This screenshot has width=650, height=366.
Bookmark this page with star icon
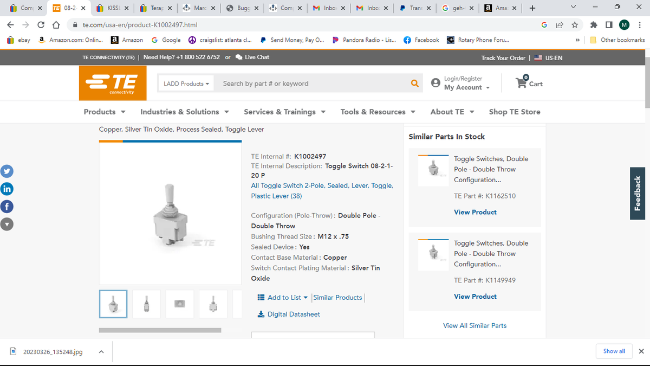pyautogui.click(x=575, y=25)
